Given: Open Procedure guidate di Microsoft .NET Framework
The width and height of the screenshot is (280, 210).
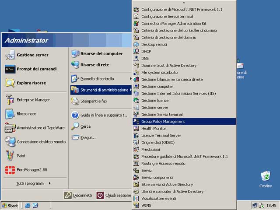Looking at the screenshot, I should [x=184, y=157].
